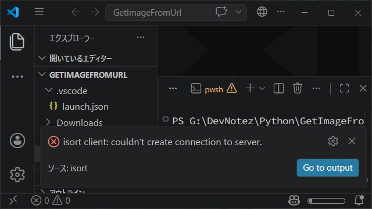Open the Explorer view in activity bar

click(x=17, y=42)
